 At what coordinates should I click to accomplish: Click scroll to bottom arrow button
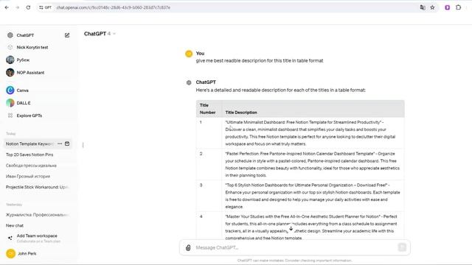coord(291,229)
